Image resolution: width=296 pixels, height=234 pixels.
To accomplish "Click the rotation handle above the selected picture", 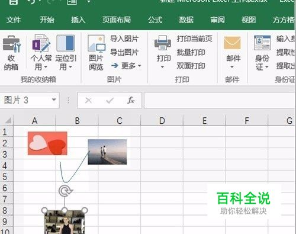I will click(x=65, y=191).
